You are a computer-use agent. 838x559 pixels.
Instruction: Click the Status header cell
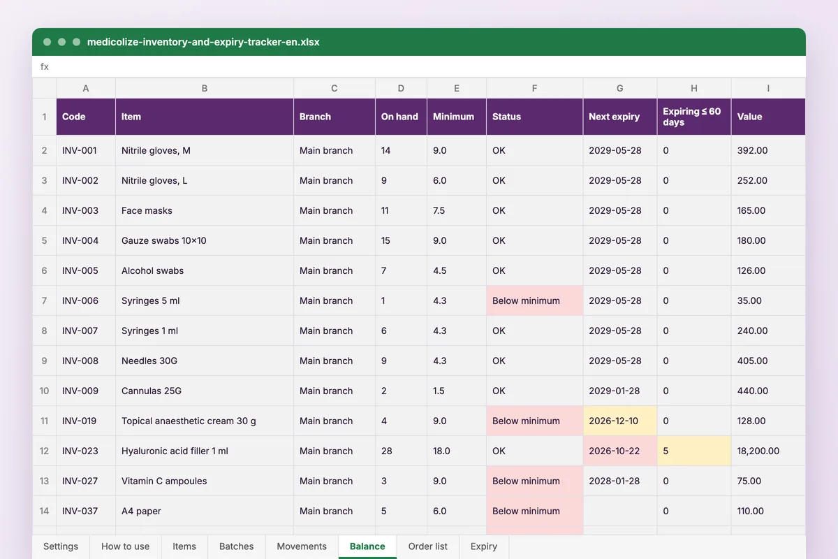535,117
